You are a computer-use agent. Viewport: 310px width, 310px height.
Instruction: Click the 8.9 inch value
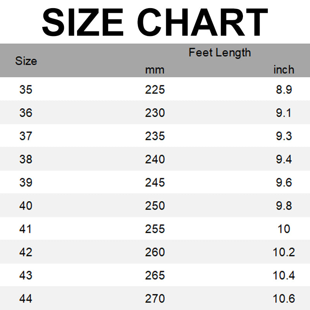pyautogui.click(x=284, y=90)
